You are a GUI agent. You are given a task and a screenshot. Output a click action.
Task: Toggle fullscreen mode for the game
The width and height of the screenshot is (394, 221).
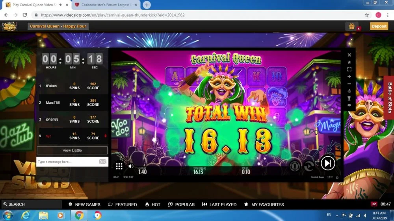pyautogui.click(x=349, y=70)
